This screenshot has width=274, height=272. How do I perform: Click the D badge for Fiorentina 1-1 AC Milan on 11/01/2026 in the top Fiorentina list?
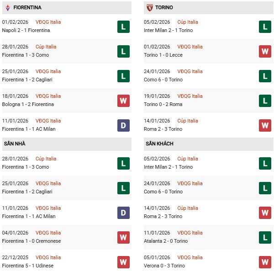point(123,125)
